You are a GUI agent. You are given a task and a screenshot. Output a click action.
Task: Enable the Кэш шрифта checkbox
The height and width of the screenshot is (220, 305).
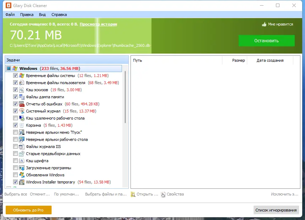[x=15, y=161]
